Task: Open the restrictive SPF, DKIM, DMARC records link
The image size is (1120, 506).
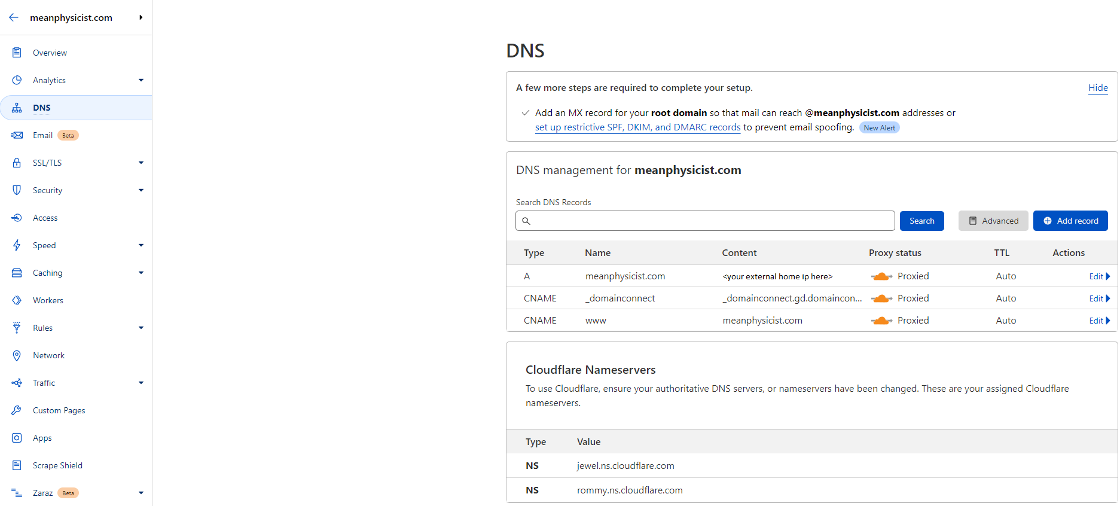Action: point(637,127)
